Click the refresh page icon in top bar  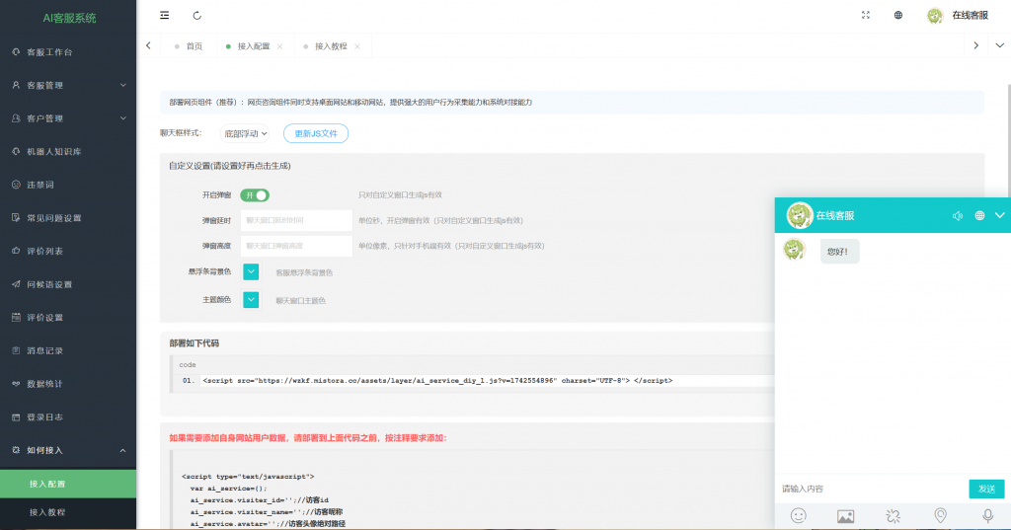tap(197, 15)
